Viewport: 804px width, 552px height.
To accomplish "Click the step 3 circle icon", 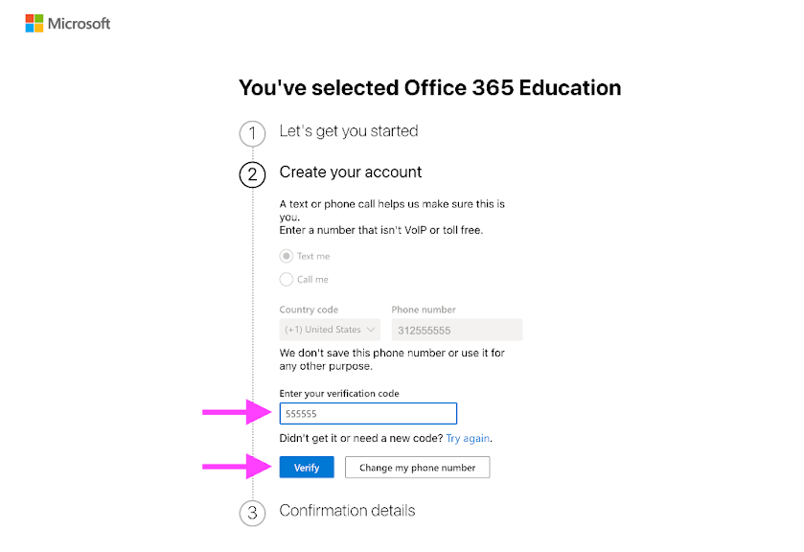I will [252, 513].
